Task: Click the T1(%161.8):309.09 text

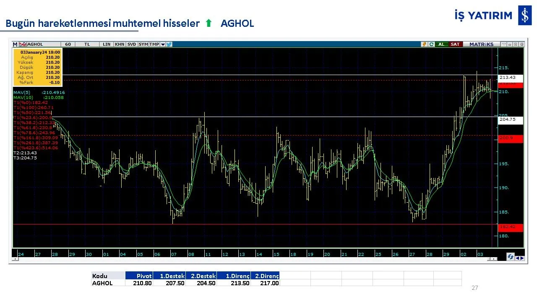Action: (x=36, y=138)
